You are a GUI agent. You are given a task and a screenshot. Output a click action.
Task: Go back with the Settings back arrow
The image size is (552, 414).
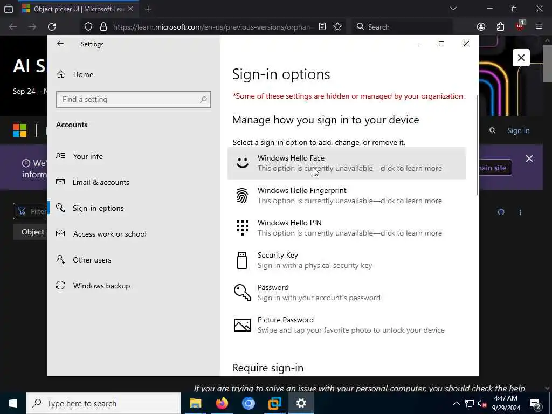pyautogui.click(x=60, y=44)
